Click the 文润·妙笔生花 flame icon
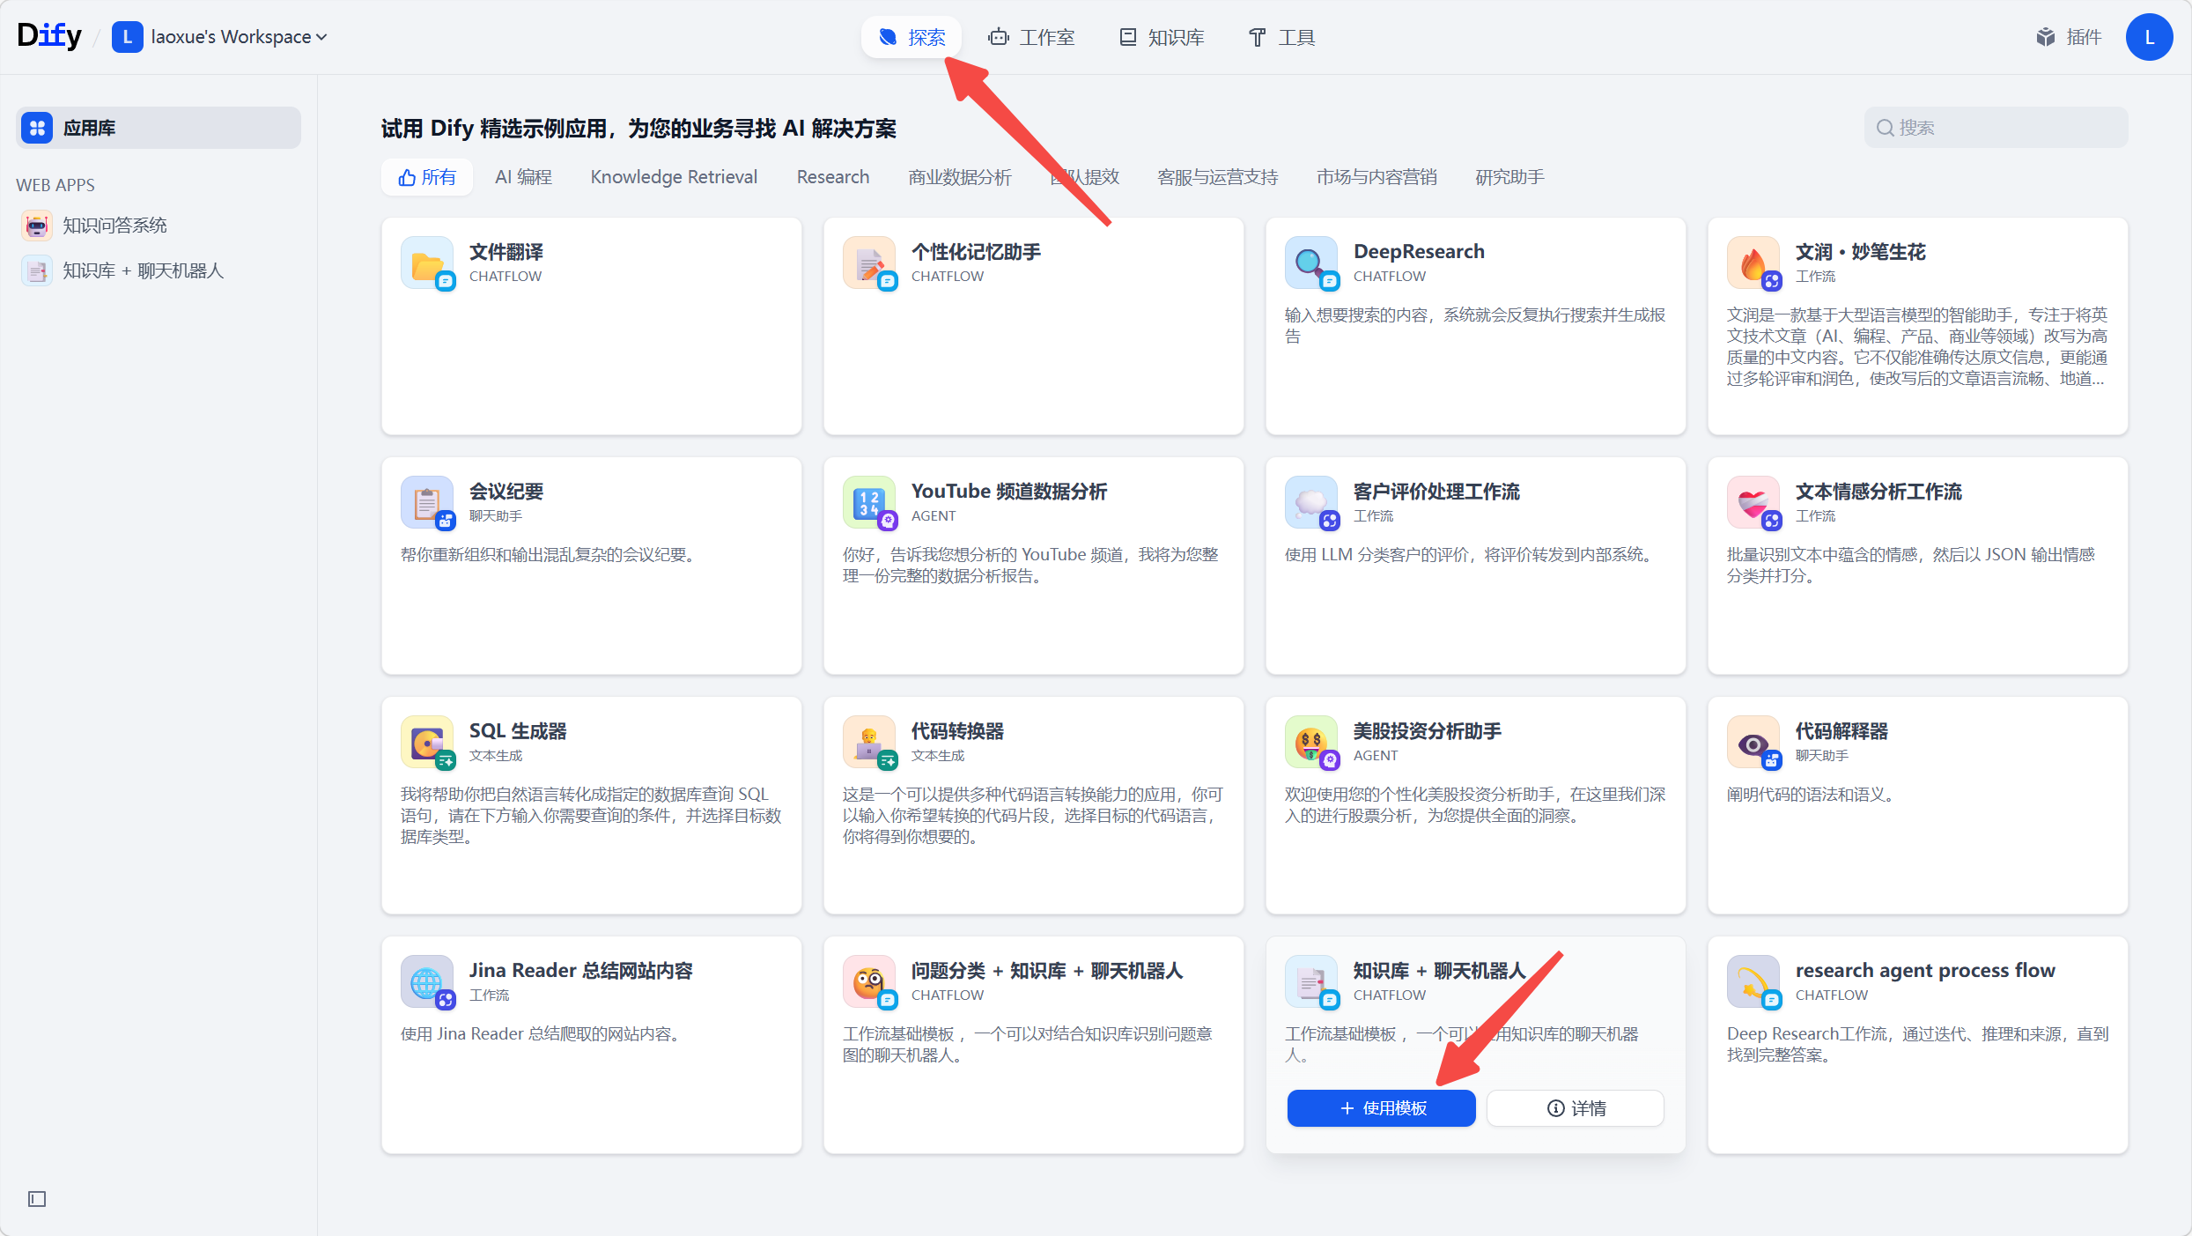This screenshot has width=2192, height=1236. pos(1753,263)
